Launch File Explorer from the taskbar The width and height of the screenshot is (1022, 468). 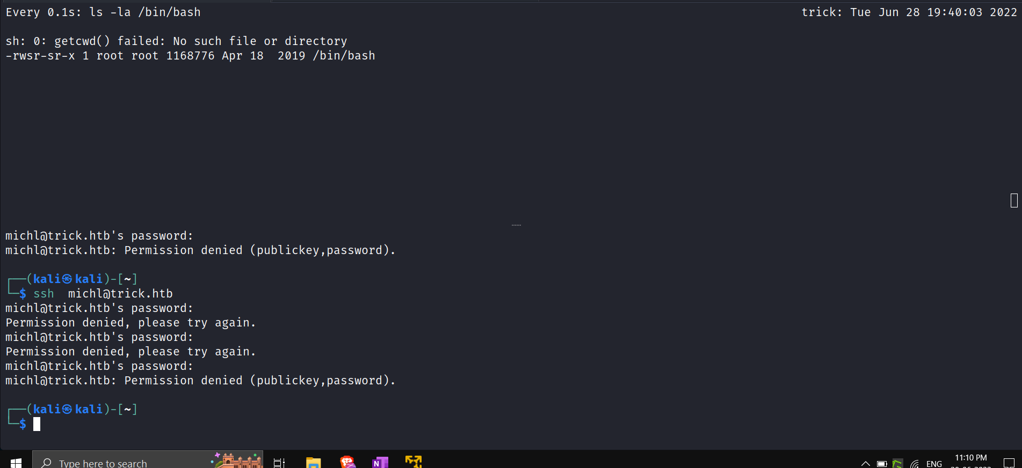point(313,462)
